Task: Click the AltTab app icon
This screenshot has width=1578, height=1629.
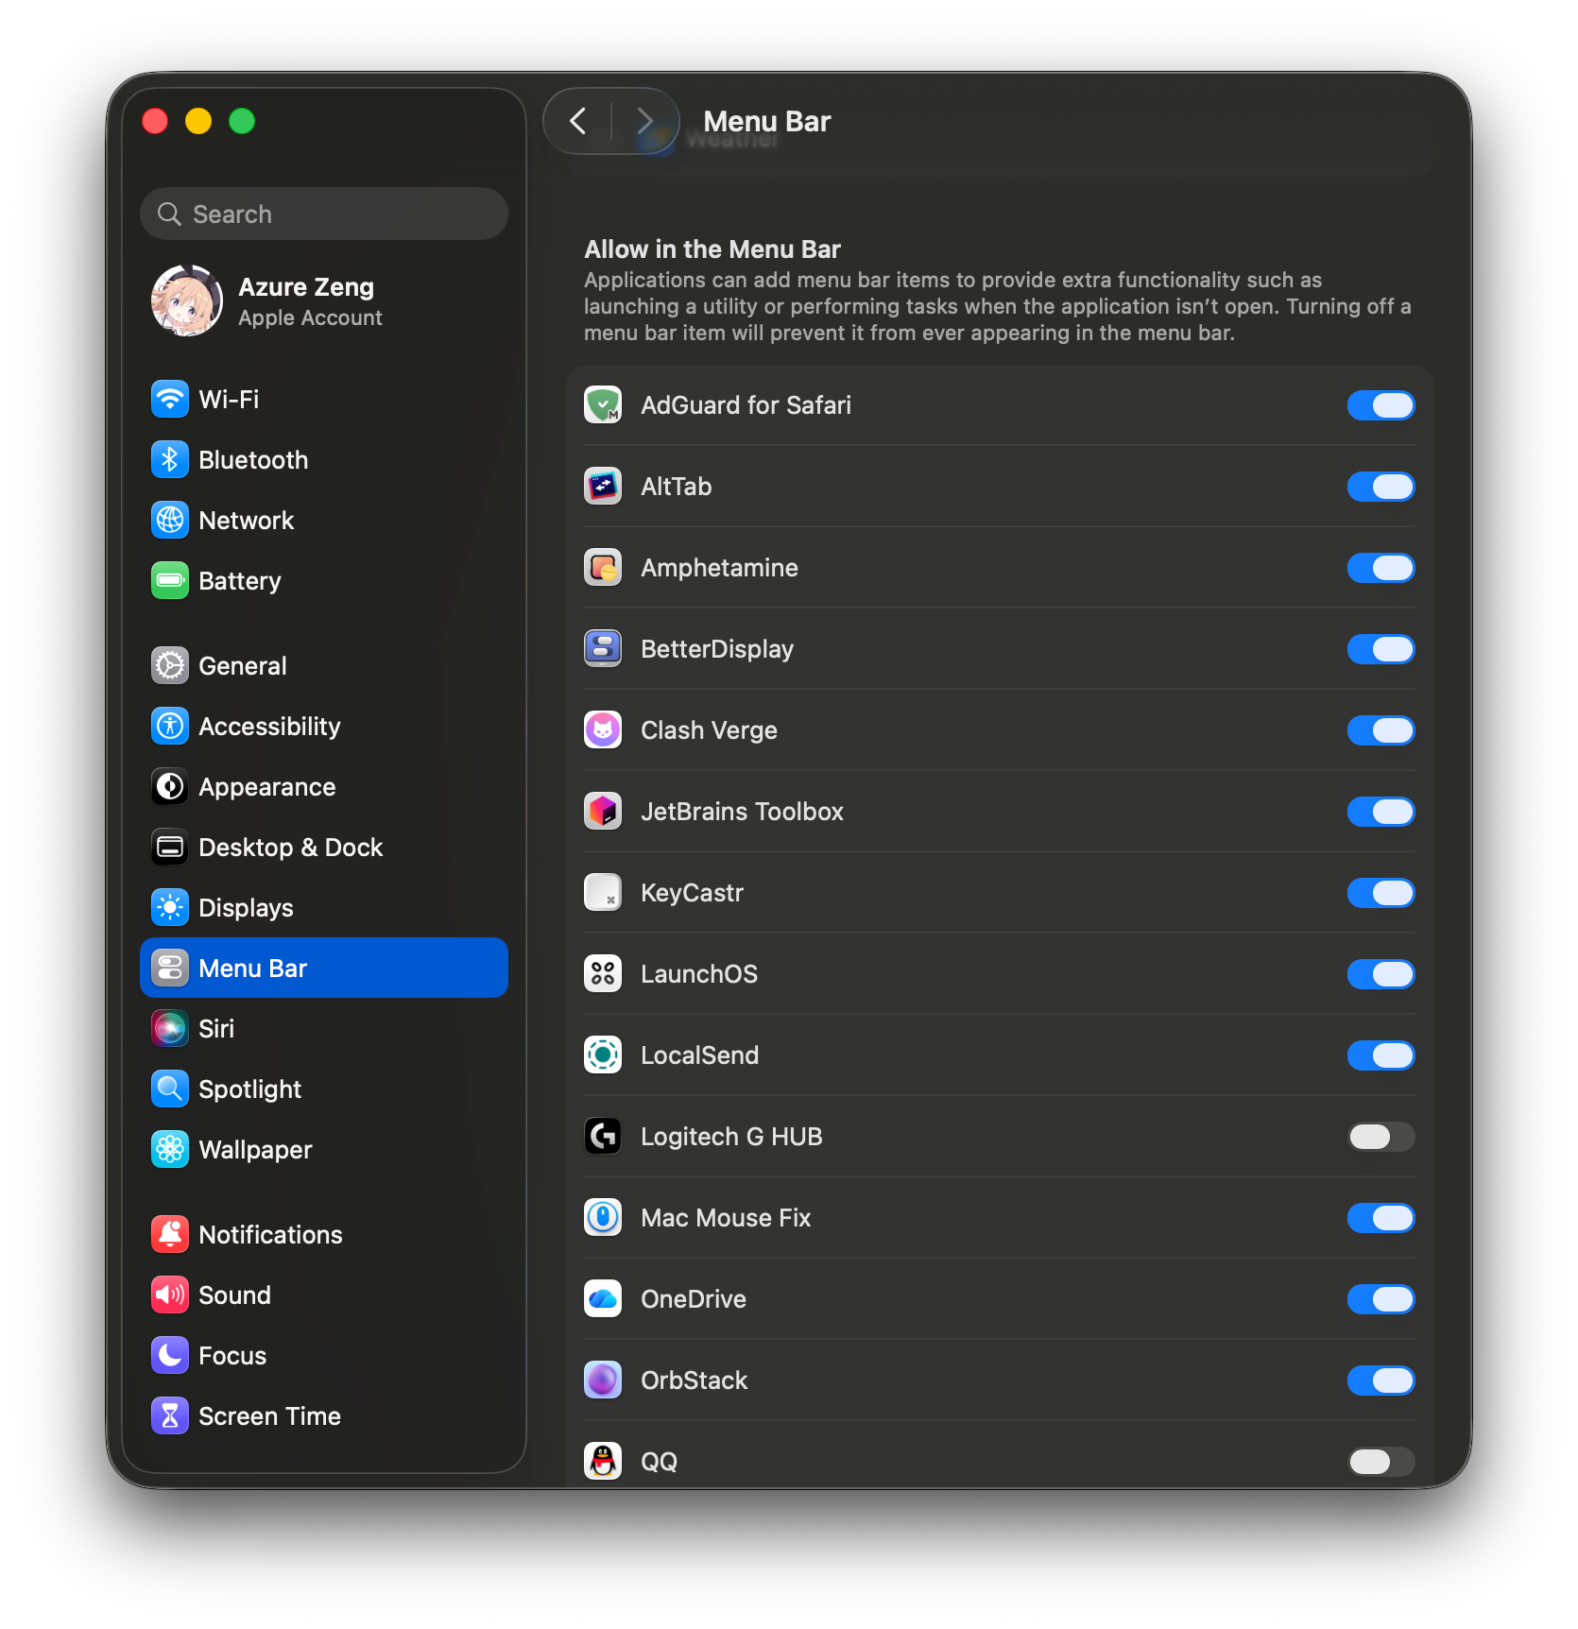Action: (x=603, y=487)
